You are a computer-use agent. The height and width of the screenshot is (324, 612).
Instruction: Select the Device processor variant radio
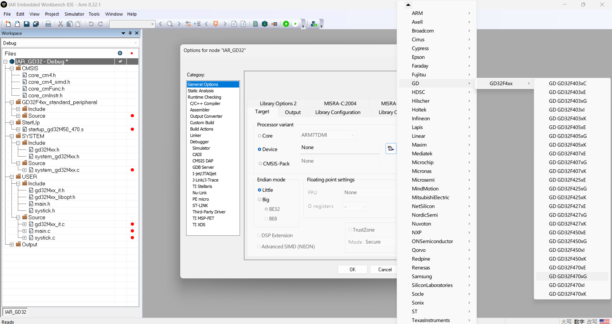(260, 149)
